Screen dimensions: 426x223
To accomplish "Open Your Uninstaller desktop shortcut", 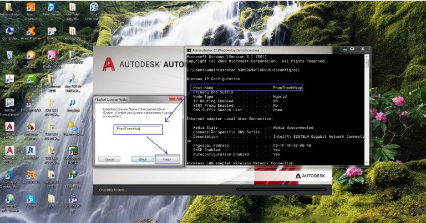I will [x=93, y=12].
